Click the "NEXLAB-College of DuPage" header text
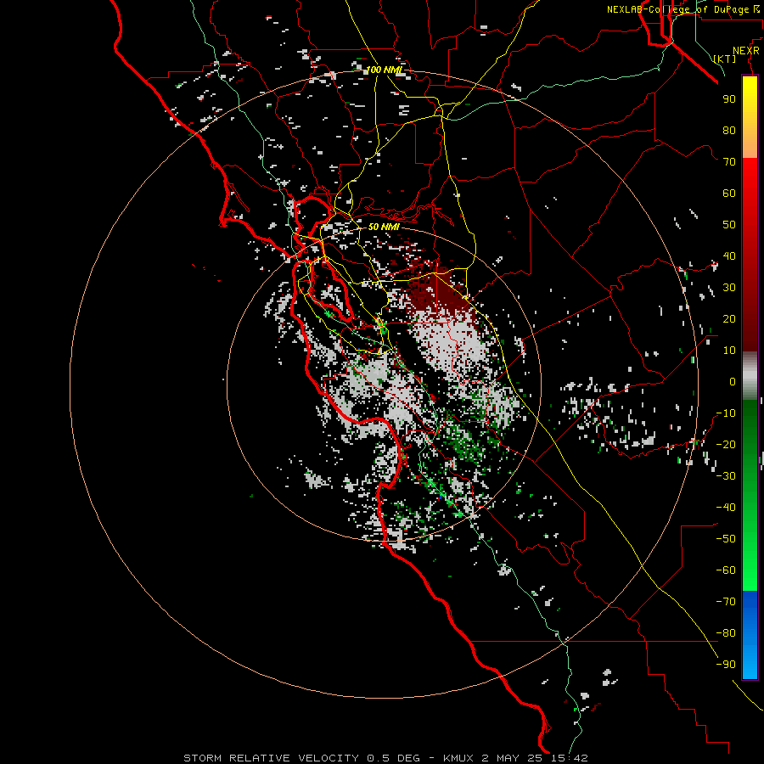764x764 pixels. (x=677, y=9)
